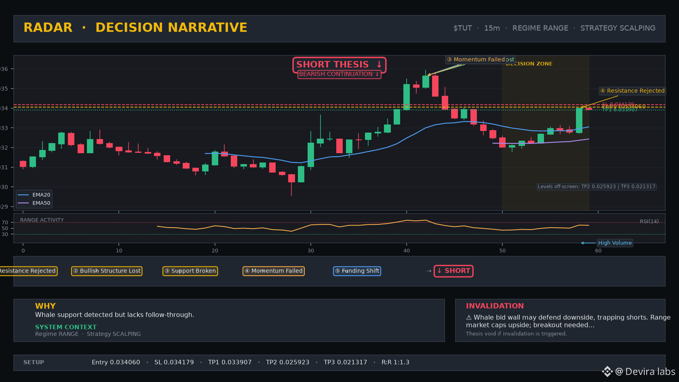Click the Levels off-screen TP2/TP3 note
The height and width of the screenshot is (382, 679).
[596, 187]
